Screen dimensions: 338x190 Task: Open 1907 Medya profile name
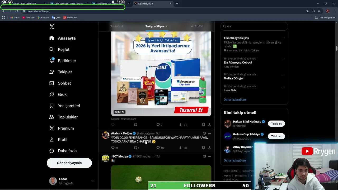point(119,156)
